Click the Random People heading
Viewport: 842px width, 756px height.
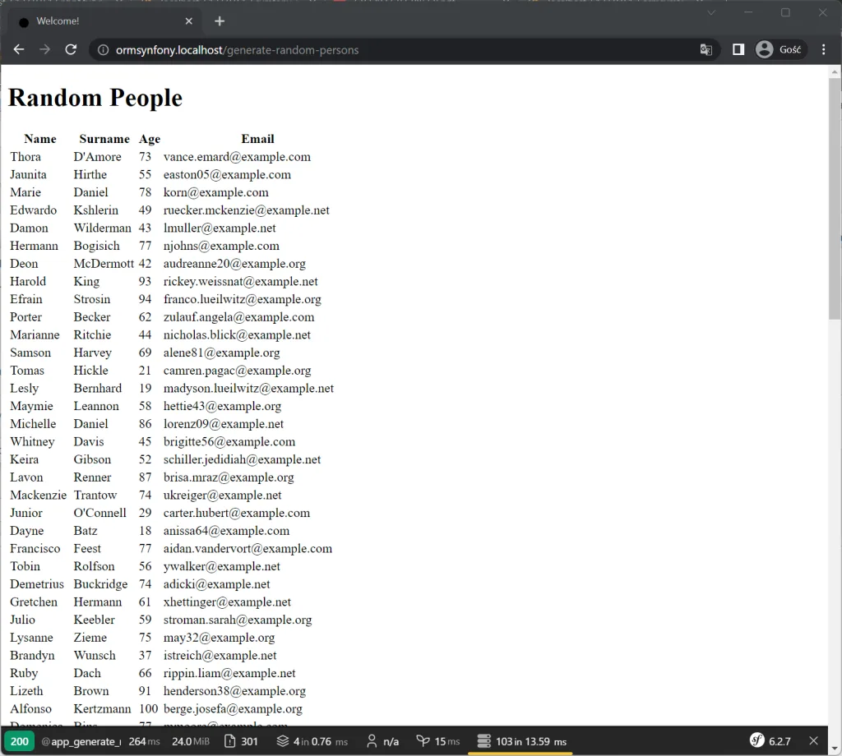[x=95, y=98]
